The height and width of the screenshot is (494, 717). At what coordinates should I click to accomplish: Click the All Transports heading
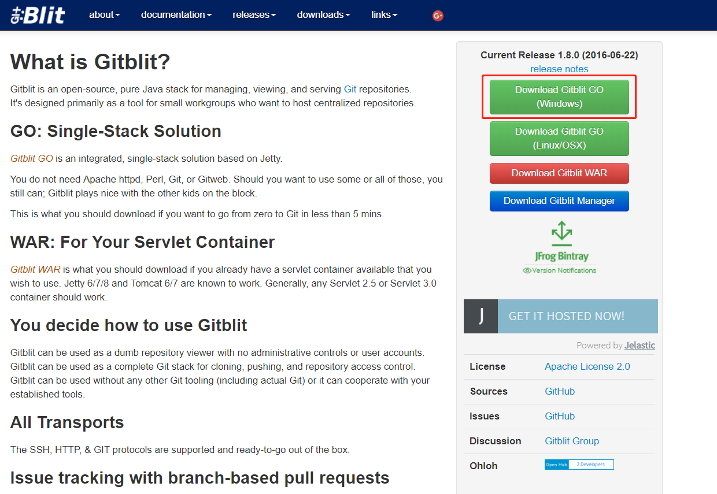click(67, 422)
